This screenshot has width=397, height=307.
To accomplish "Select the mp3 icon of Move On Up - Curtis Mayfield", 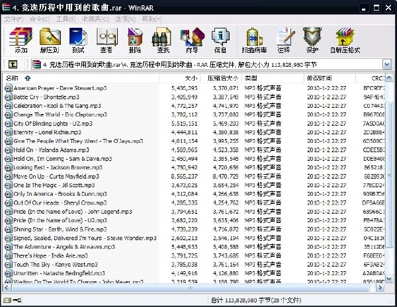I will [9, 176].
